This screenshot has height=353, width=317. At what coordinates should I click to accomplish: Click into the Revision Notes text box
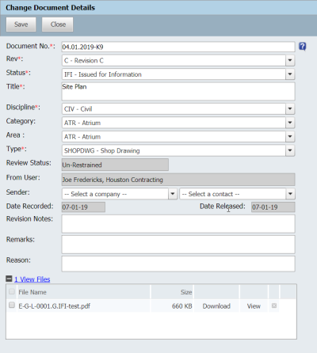click(x=178, y=224)
